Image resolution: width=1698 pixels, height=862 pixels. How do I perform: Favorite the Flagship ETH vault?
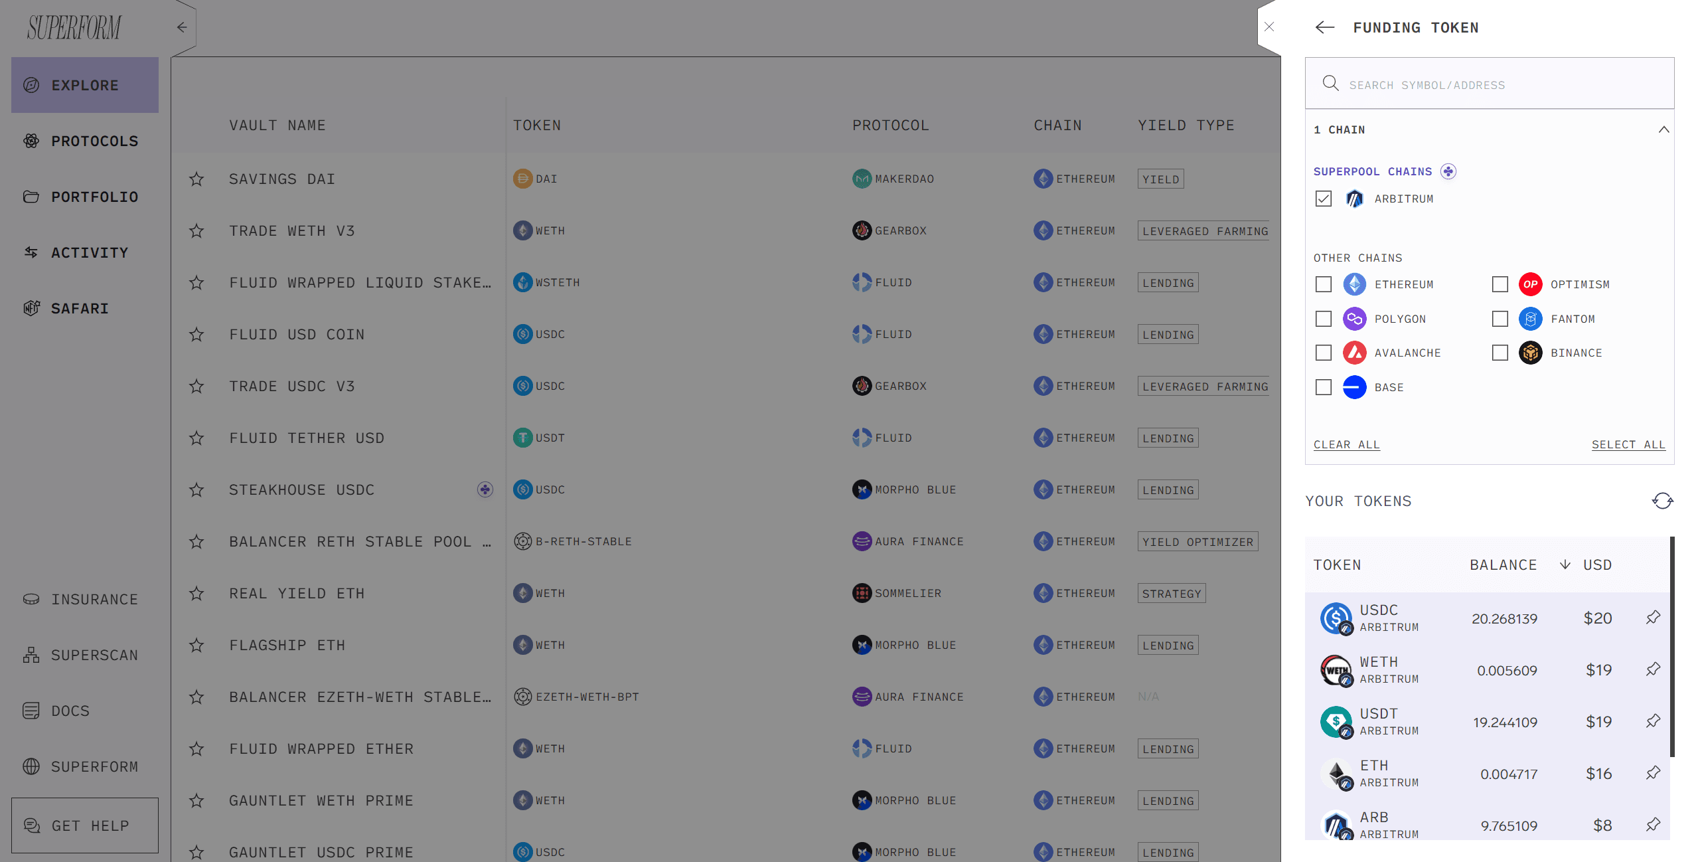(196, 645)
